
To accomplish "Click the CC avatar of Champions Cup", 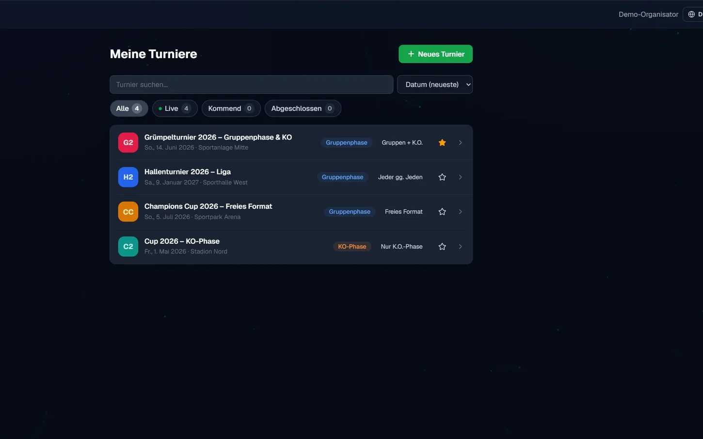I will click(128, 212).
